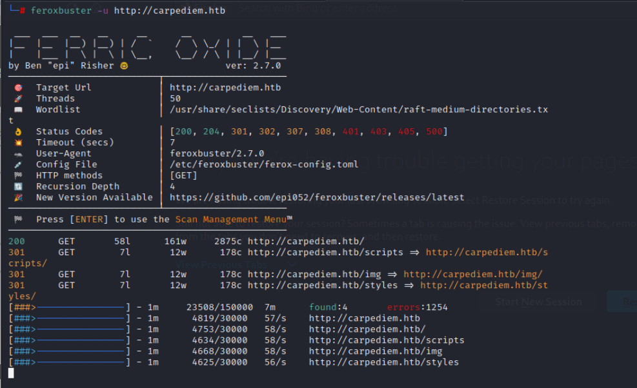Click the OK-hand emoji beside Status Codes
The image size is (637, 388).
pos(18,131)
